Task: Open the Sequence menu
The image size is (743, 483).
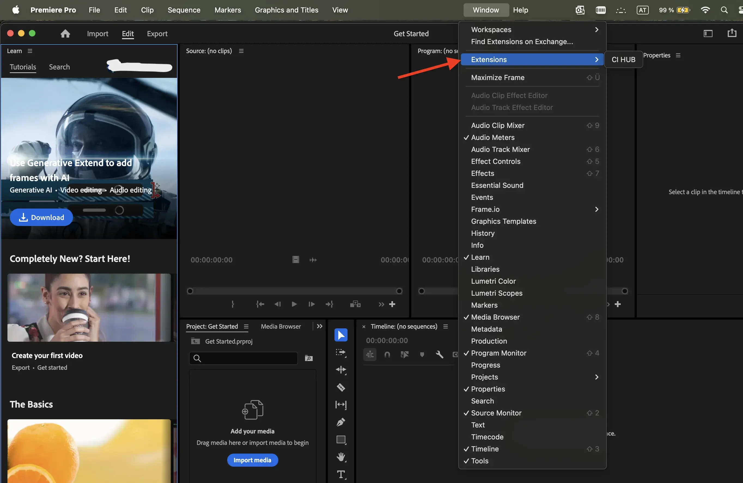Action: pos(184,10)
